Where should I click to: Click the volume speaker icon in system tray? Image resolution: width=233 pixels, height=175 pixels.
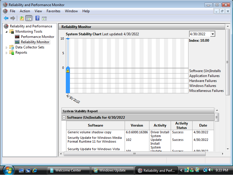coord(211,170)
